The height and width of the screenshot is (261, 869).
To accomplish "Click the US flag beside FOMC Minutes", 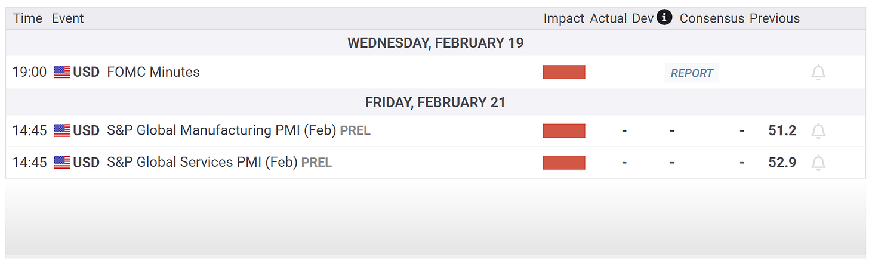I will click(x=62, y=72).
